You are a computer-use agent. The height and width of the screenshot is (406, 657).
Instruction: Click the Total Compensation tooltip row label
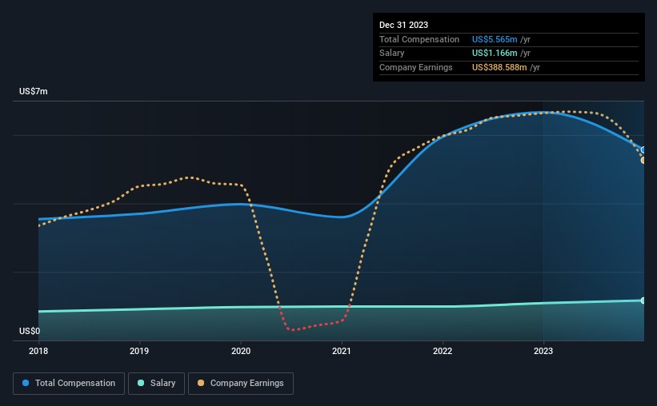pyautogui.click(x=419, y=39)
